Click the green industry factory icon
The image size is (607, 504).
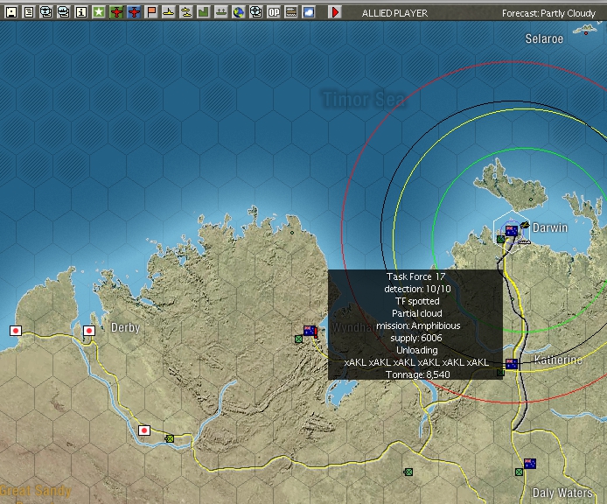[x=204, y=12]
